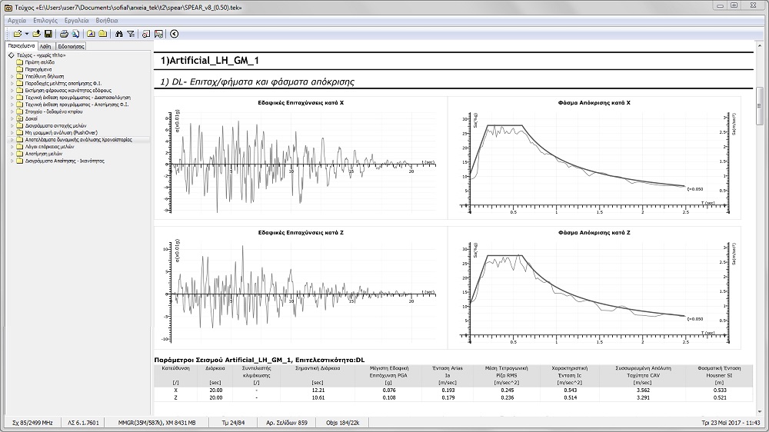Click the binoculars search icon

click(x=118, y=34)
